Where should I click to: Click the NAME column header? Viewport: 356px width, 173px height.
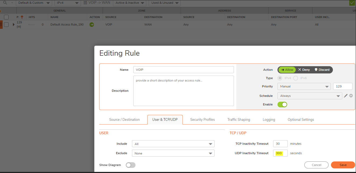(x=54, y=17)
